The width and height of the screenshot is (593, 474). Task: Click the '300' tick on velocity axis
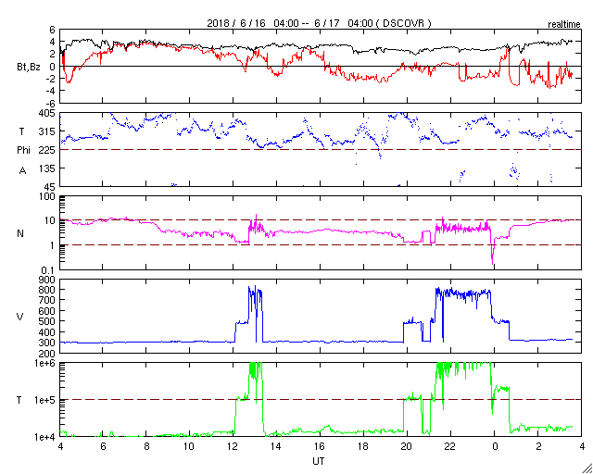(x=48, y=343)
